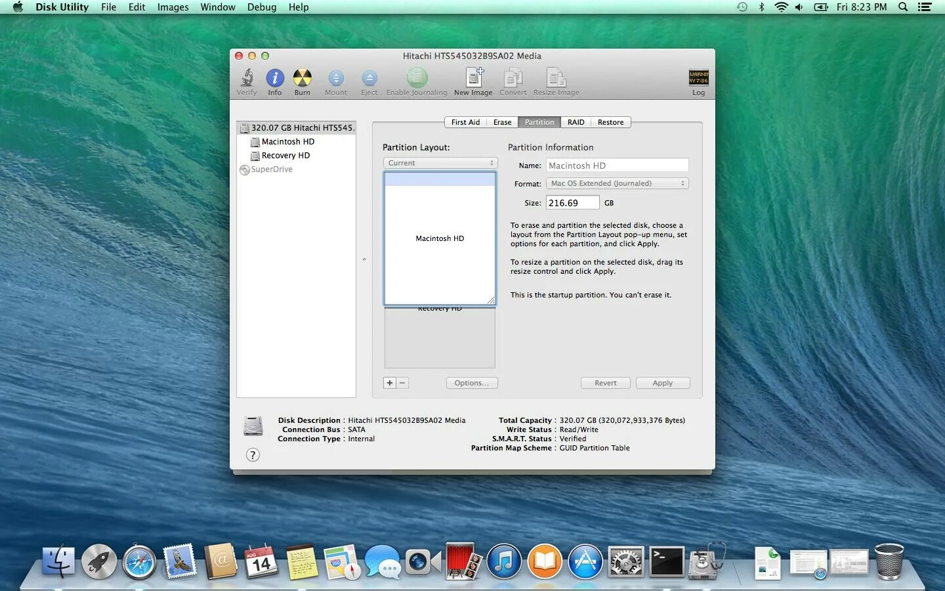Viewport: 945px width, 591px height.
Task: Switch to the RAID tab
Action: tap(576, 122)
